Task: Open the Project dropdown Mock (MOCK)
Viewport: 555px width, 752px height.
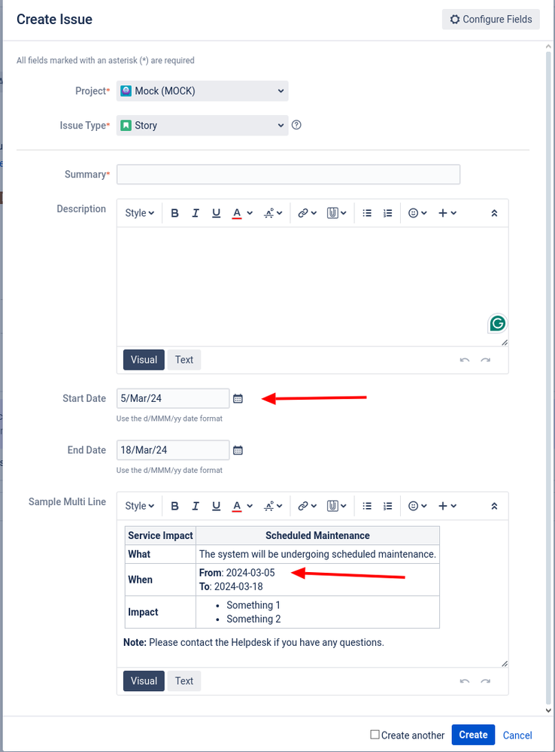Action: [202, 91]
